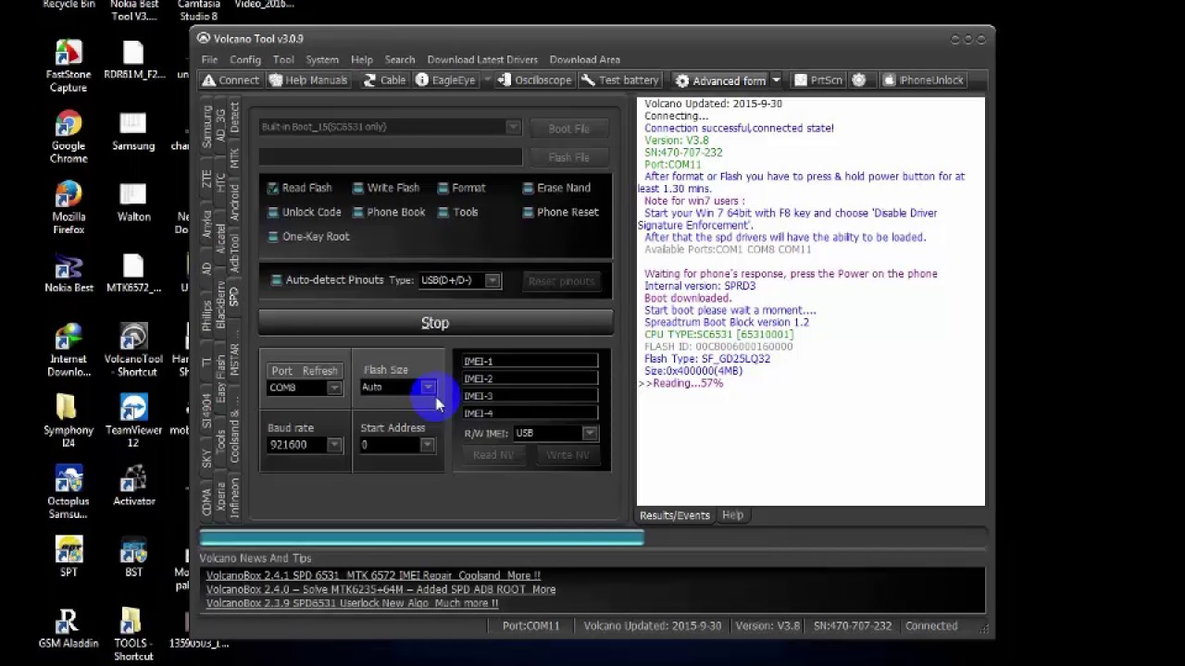Open Internet Download Manager desktop icon
The image size is (1185, 666).
coord(69,351)
